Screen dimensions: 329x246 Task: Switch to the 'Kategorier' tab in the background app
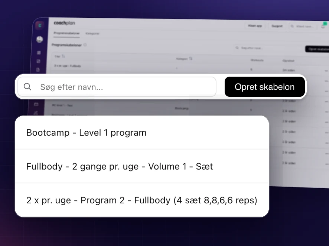[x=92, y=33]
